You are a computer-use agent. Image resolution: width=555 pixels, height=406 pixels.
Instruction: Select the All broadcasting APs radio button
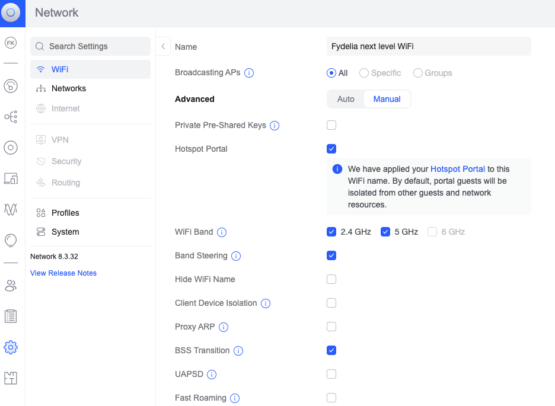click(331, 73)
